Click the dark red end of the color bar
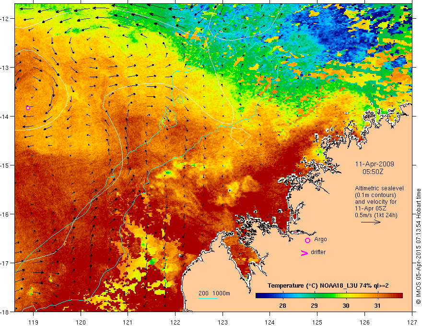The width and height of the screenshot is (422, 326). coord(399,295)
